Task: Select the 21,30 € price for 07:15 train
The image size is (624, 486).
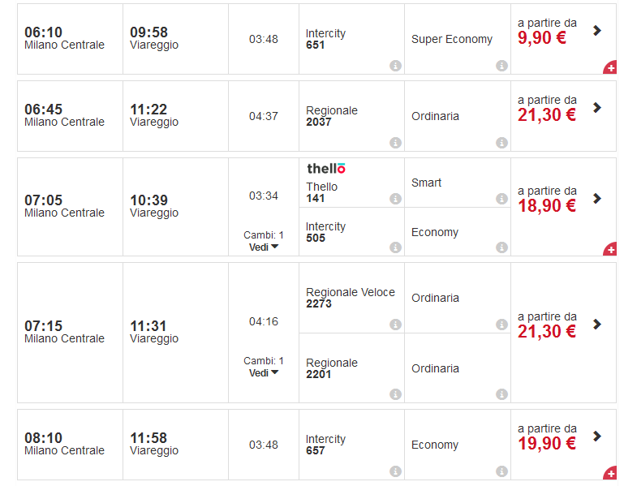Action: [547, 331]
